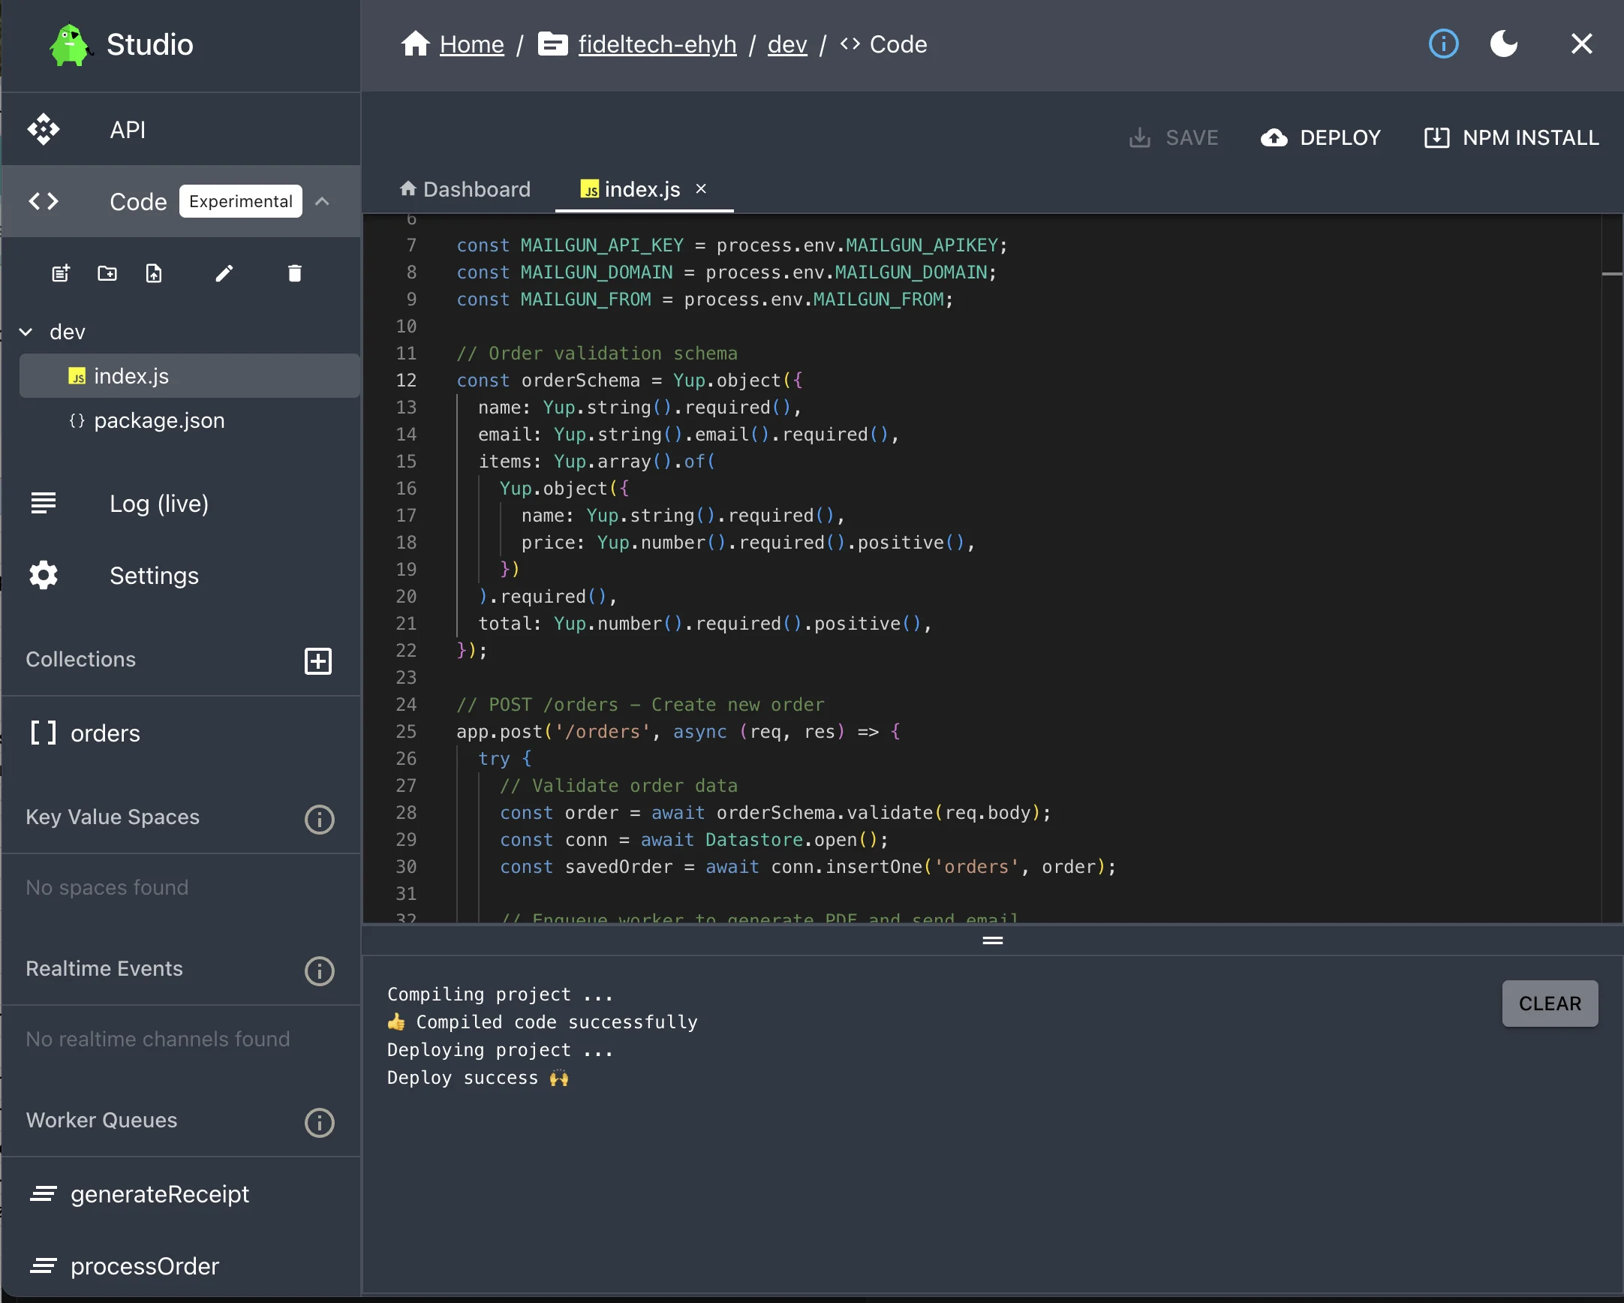The image size is (1624, 1303).
Task: Expand Collections section with plus icon
Action: point(319,661)
